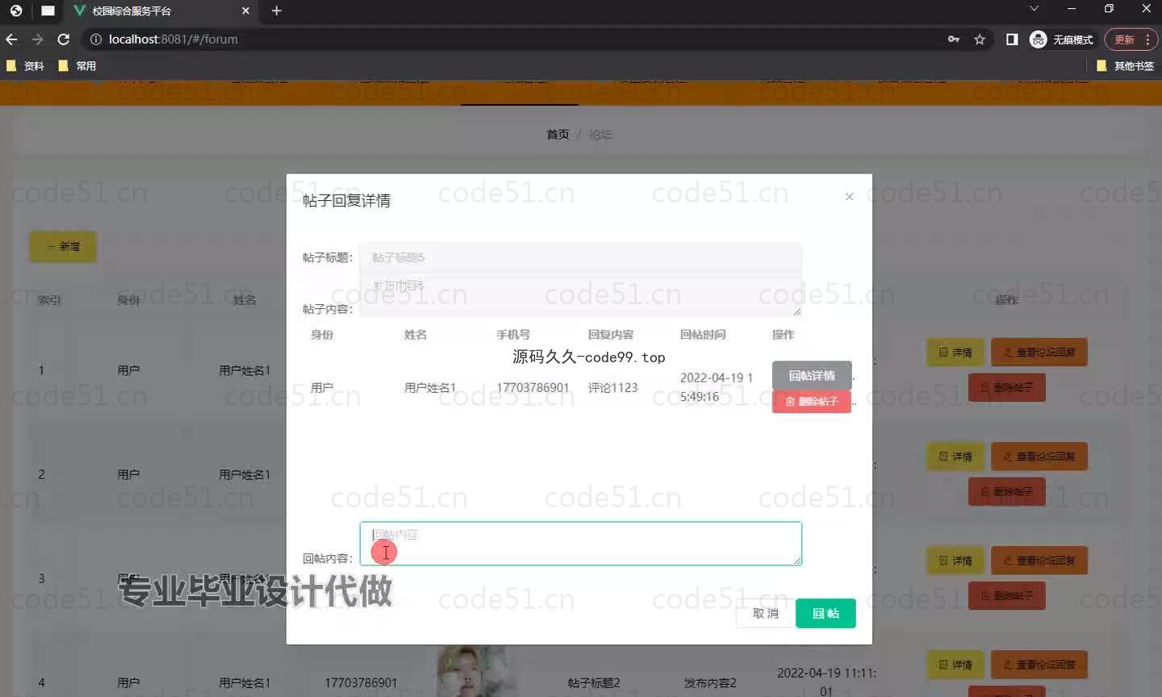
Task: Open the 常用 bookmarks folder
Action: (x=77, y=66)
